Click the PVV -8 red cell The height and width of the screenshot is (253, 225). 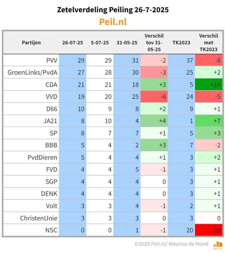coord(209,60)
